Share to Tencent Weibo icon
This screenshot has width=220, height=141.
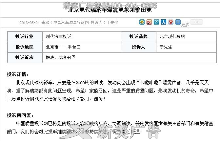pos(156,22)
